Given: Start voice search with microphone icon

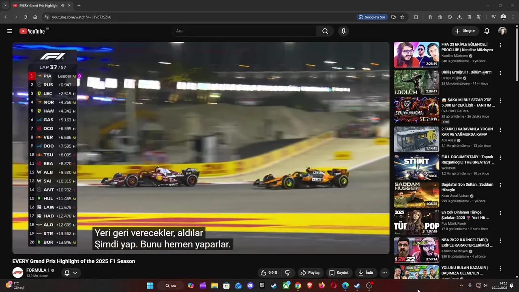Looking at the screenshot, I should [343, 31].
